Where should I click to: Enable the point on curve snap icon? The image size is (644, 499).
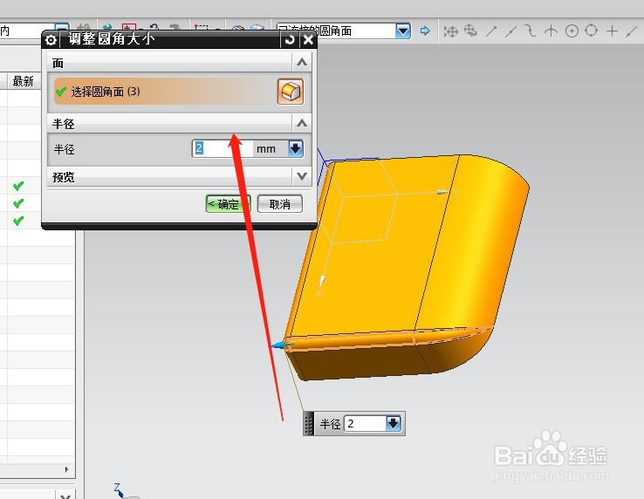632,31
